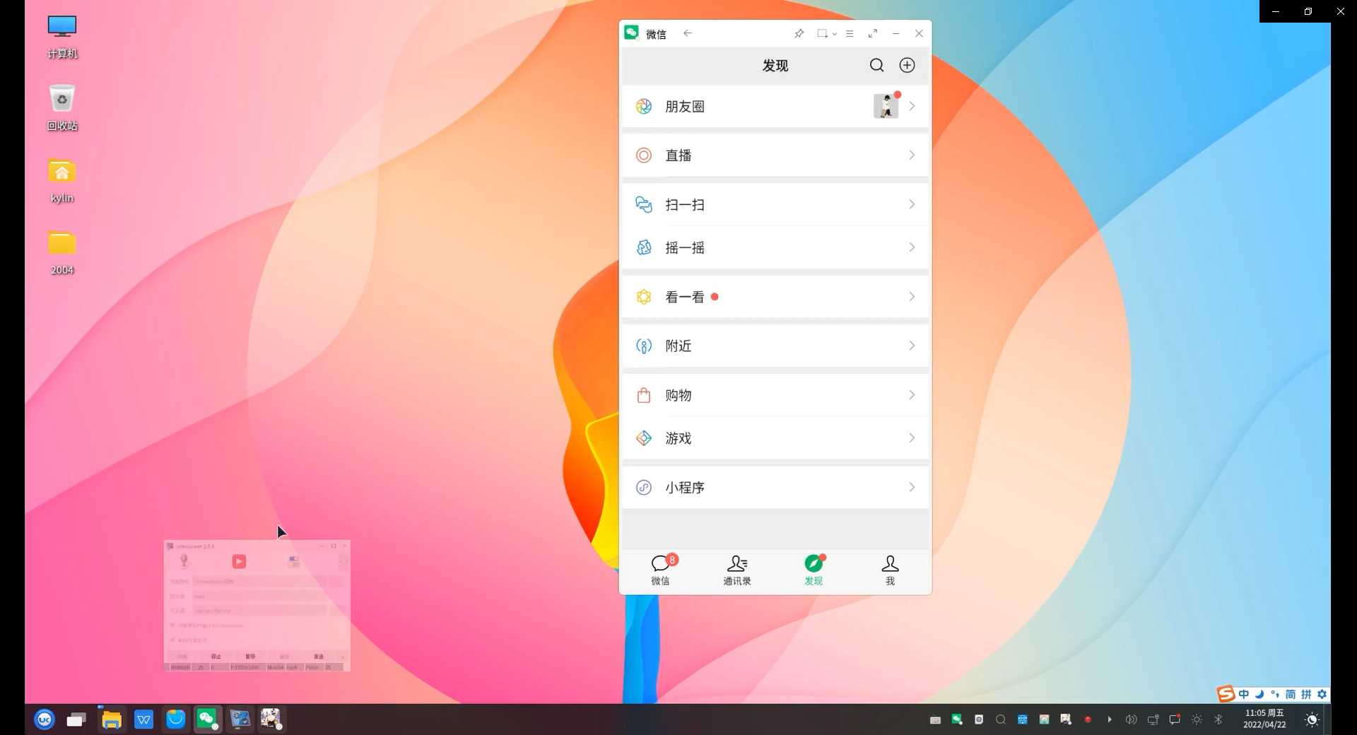Click 停止 stop button in vokoscreen
The height and width of the screenshot is (735, 1357).
216,657
